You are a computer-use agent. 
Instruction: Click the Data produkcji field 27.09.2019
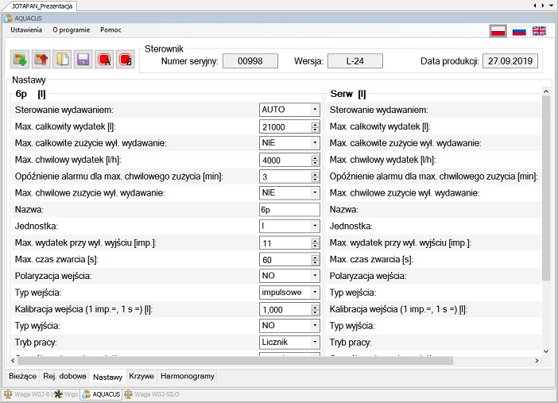[x=510, y=61]
